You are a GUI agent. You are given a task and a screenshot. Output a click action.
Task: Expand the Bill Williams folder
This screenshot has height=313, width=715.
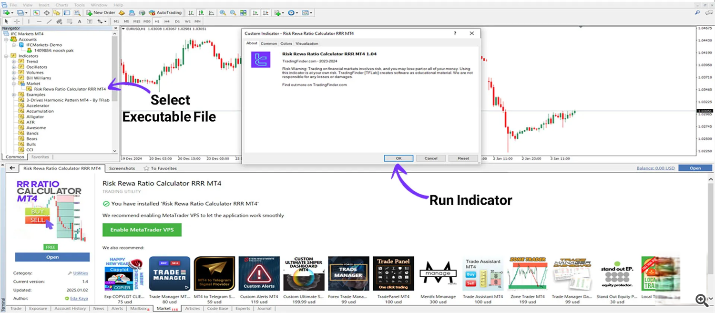tap(14, 78)
